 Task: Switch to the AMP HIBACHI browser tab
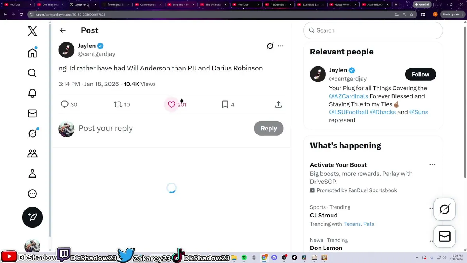click(376, 5)
